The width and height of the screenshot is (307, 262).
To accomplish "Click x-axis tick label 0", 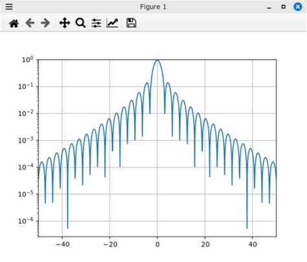I will (x=157, y=245).
